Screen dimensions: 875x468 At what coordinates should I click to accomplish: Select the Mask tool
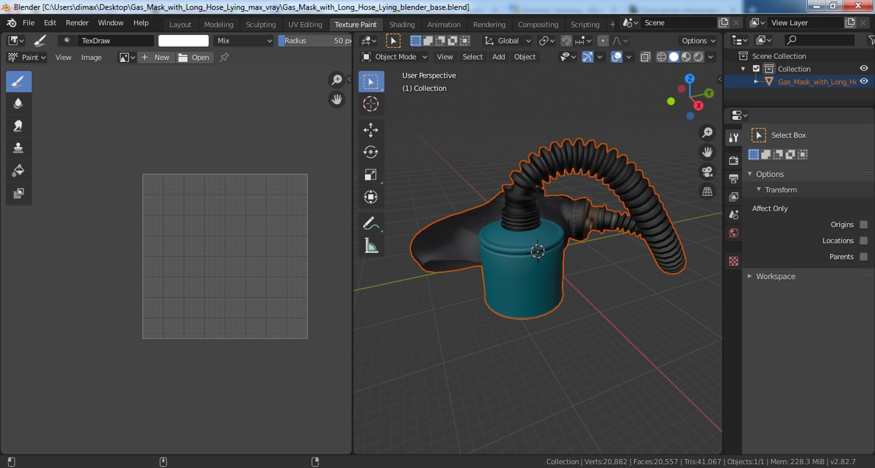pos(19,193)
